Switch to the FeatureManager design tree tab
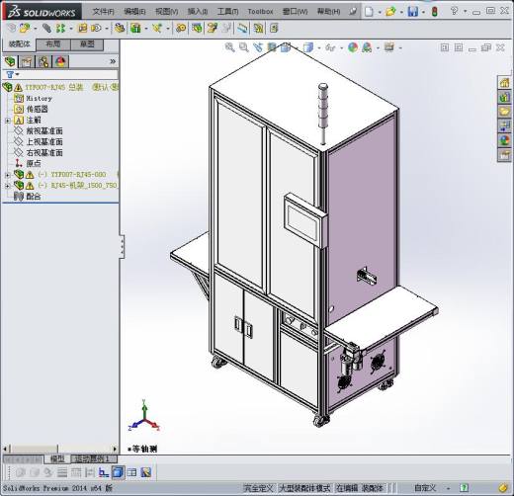This screenshot has height=496, width=514. pyautogui.click(x=10, y=61)
